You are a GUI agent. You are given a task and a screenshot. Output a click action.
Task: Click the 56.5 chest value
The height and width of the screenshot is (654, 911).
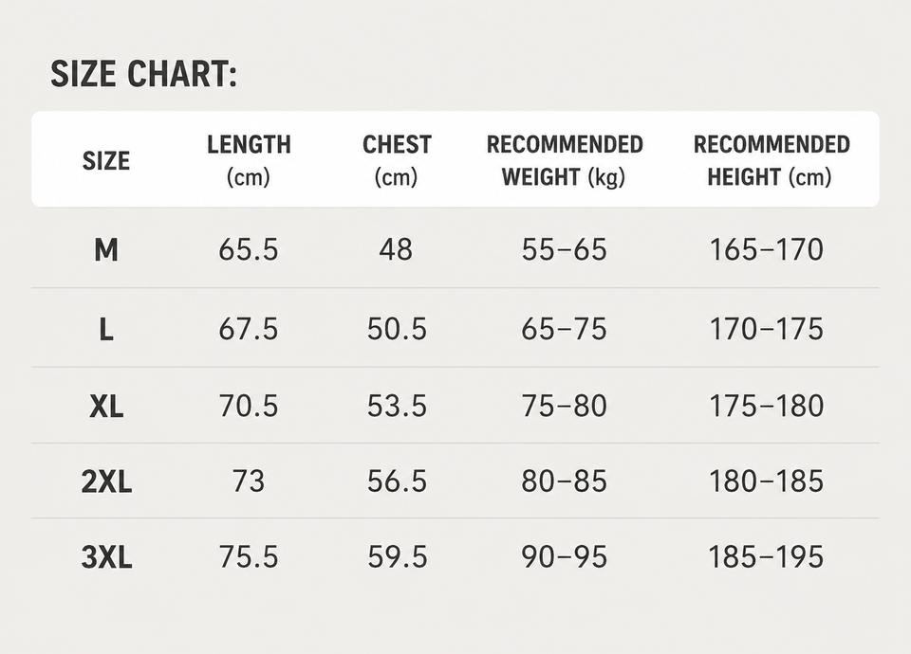coord(398,481)
